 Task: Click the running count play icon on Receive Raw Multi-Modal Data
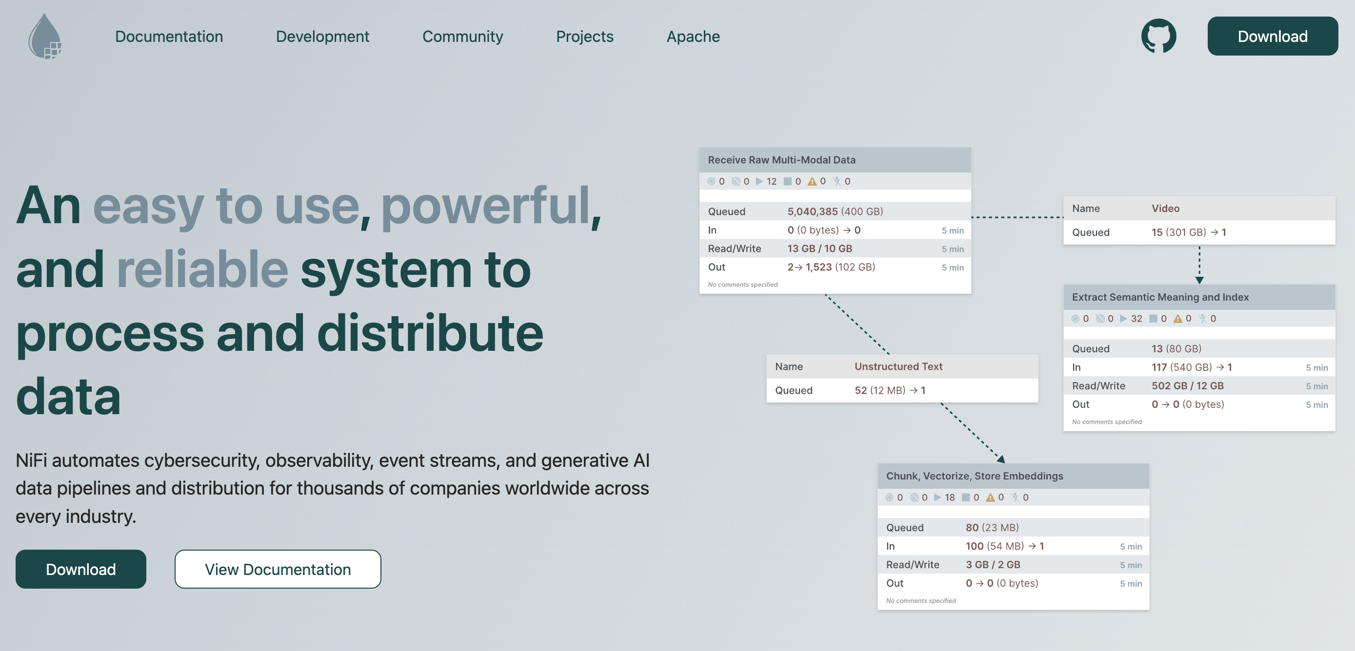coord(759,181)
